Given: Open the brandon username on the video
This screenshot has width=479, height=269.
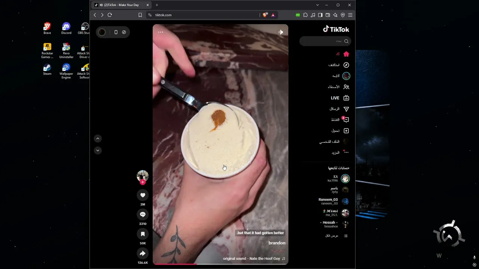Looking at the screenshot, I should coord(277,243).
